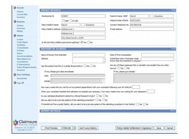The height and width of the screenshot is (139, 189).
Task: Check No for permanent address question
Action: tap(89, 42)
